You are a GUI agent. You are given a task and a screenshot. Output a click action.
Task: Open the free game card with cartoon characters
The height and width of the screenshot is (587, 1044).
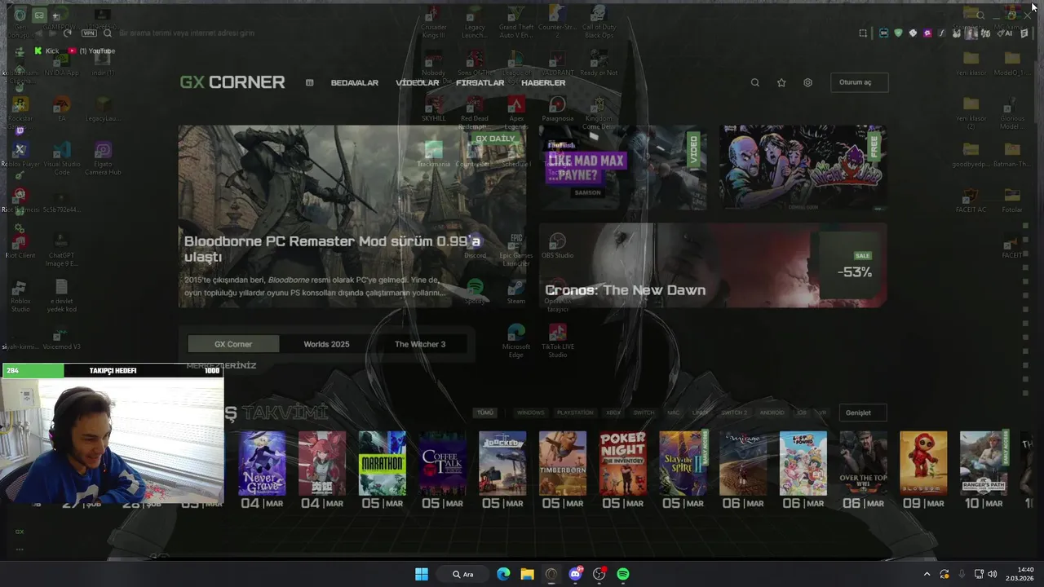click(803, 167)
